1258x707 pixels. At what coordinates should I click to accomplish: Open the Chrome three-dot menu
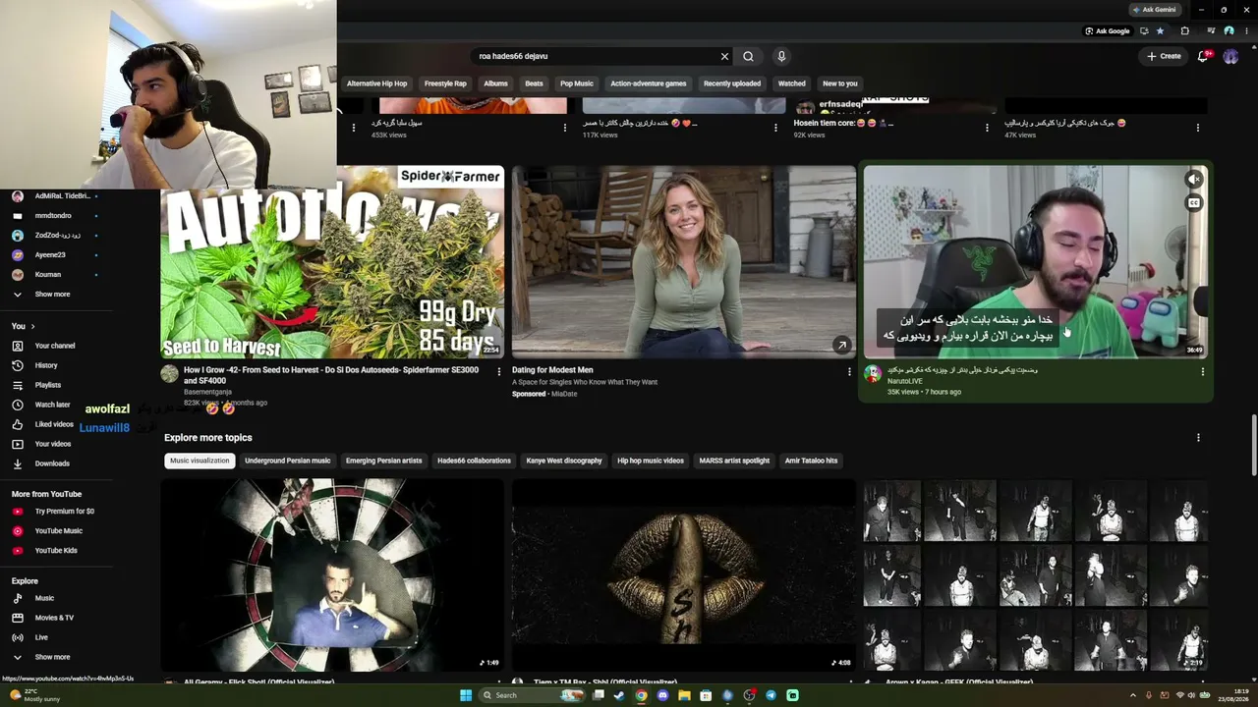[x=1245, y=30]
